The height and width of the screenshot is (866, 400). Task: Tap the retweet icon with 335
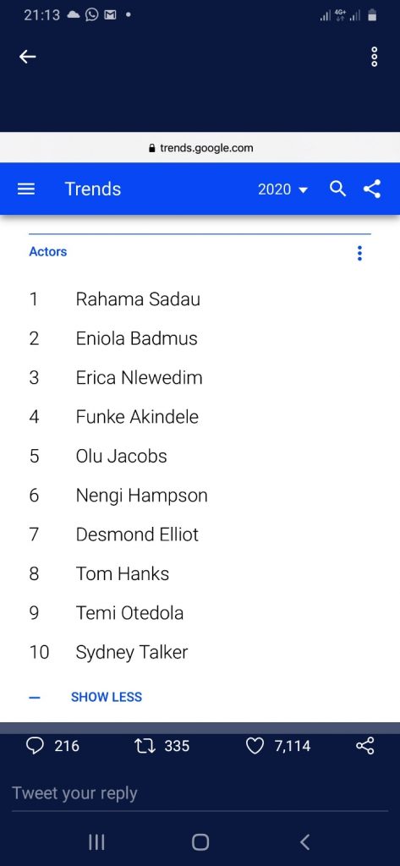tap(145, 747)
